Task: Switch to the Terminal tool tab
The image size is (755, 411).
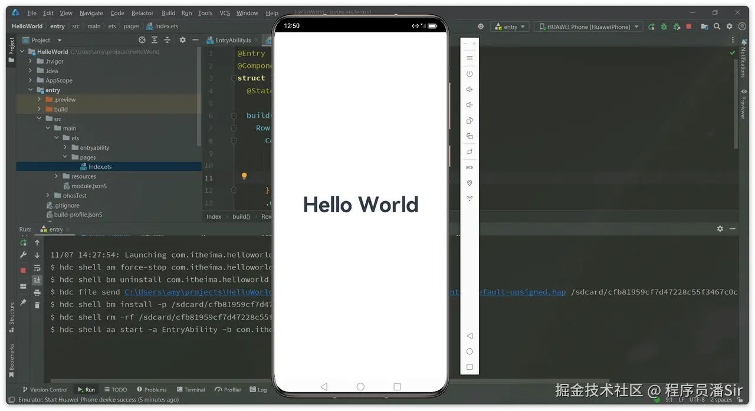Action: 191,390
